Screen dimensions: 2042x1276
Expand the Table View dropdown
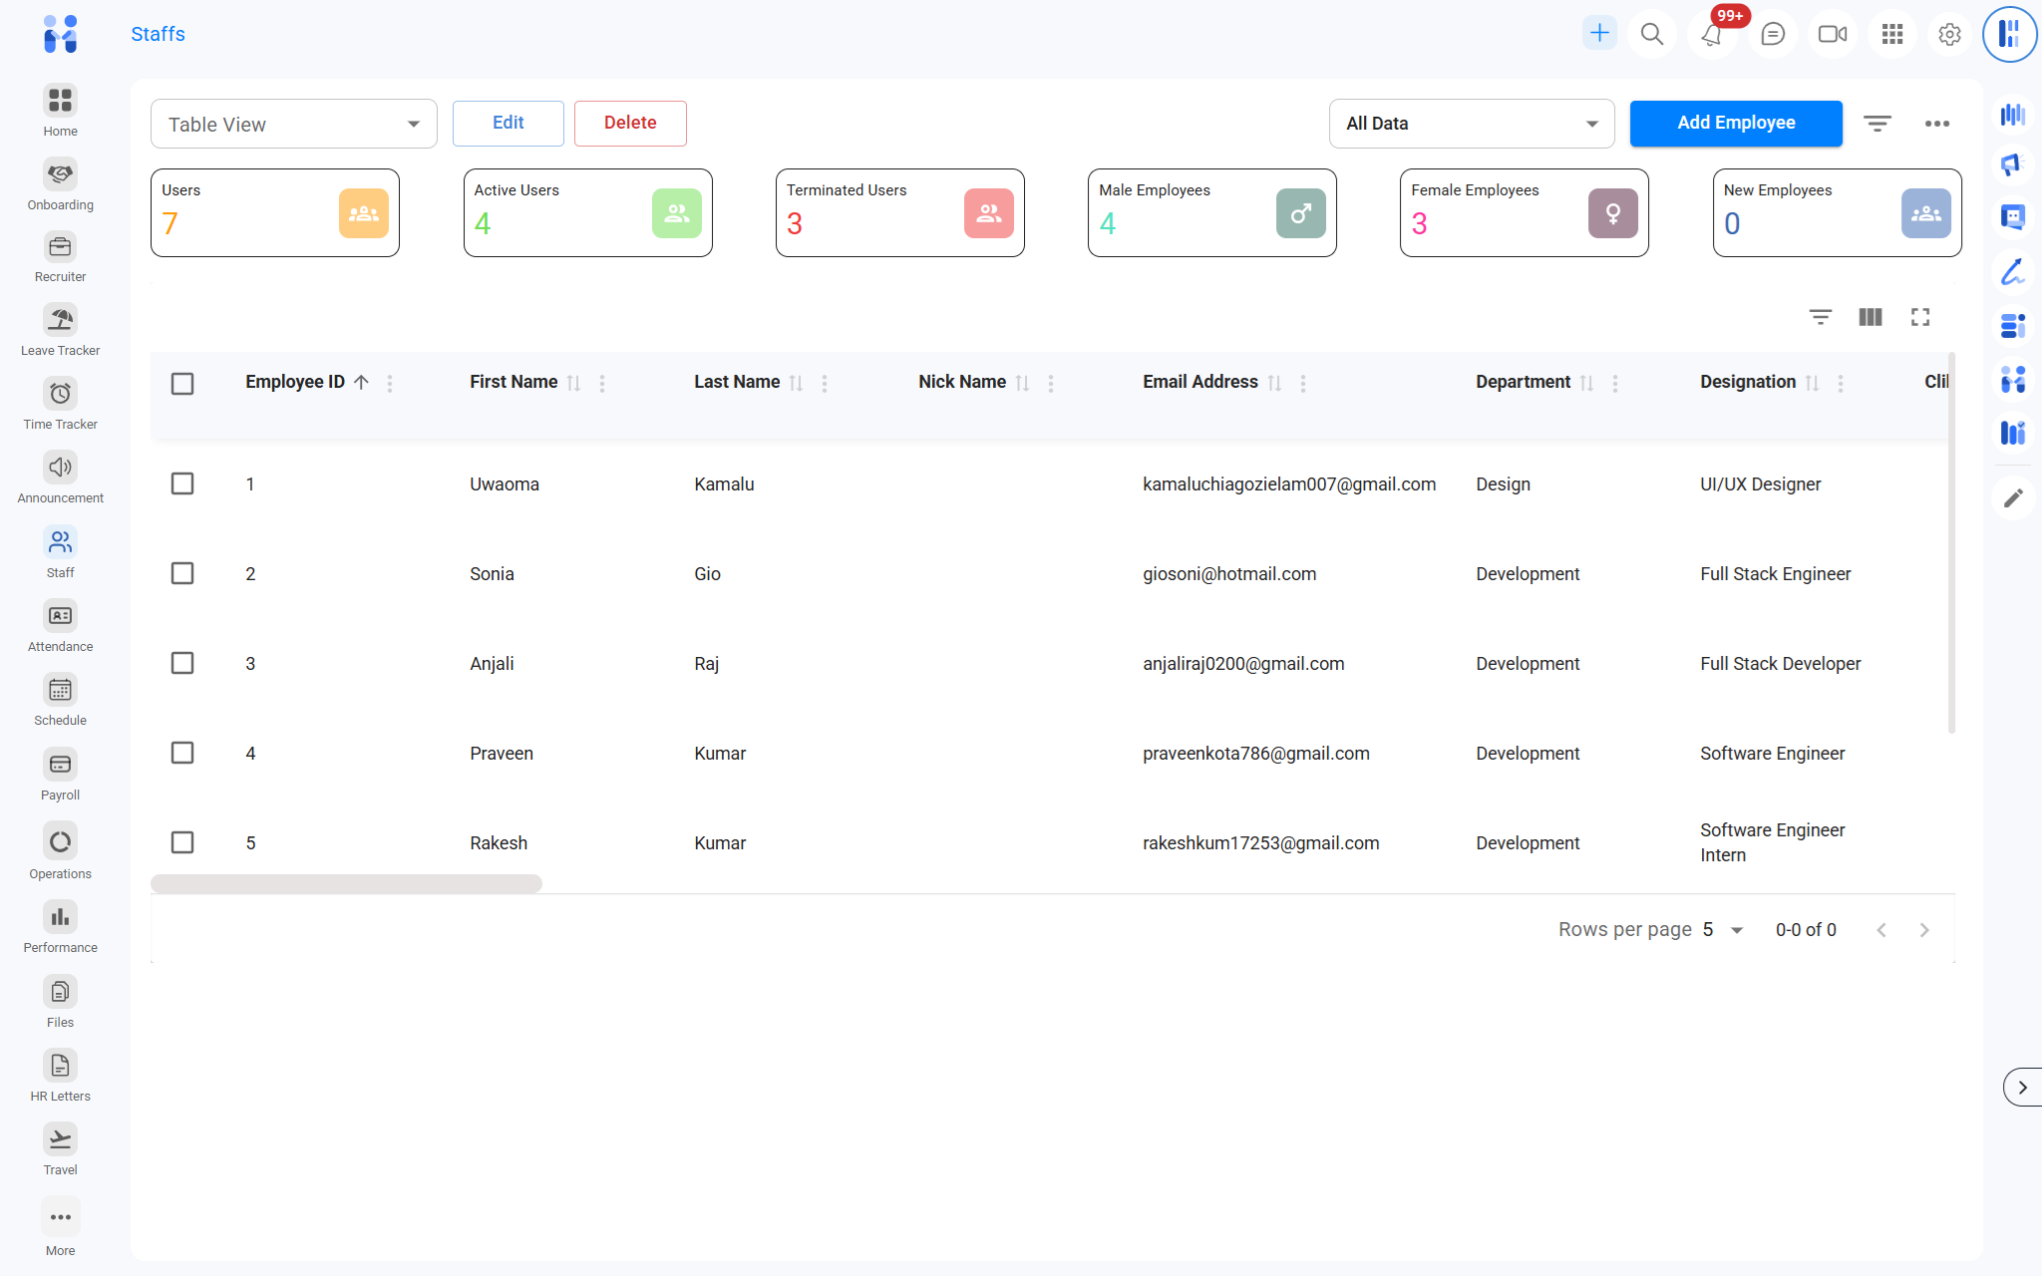point(293,125)
